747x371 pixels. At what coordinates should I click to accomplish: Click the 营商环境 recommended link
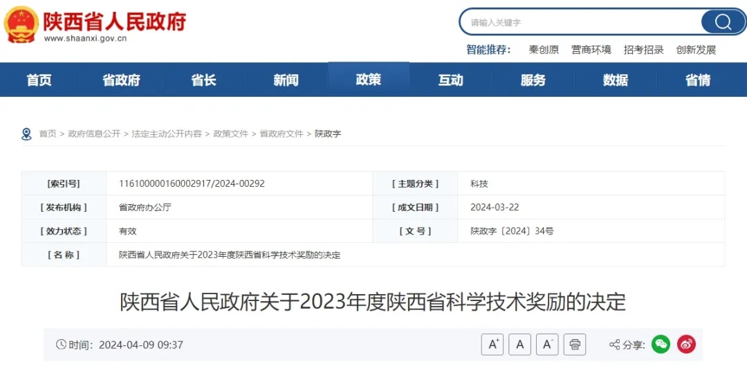(x=591, y=50)
